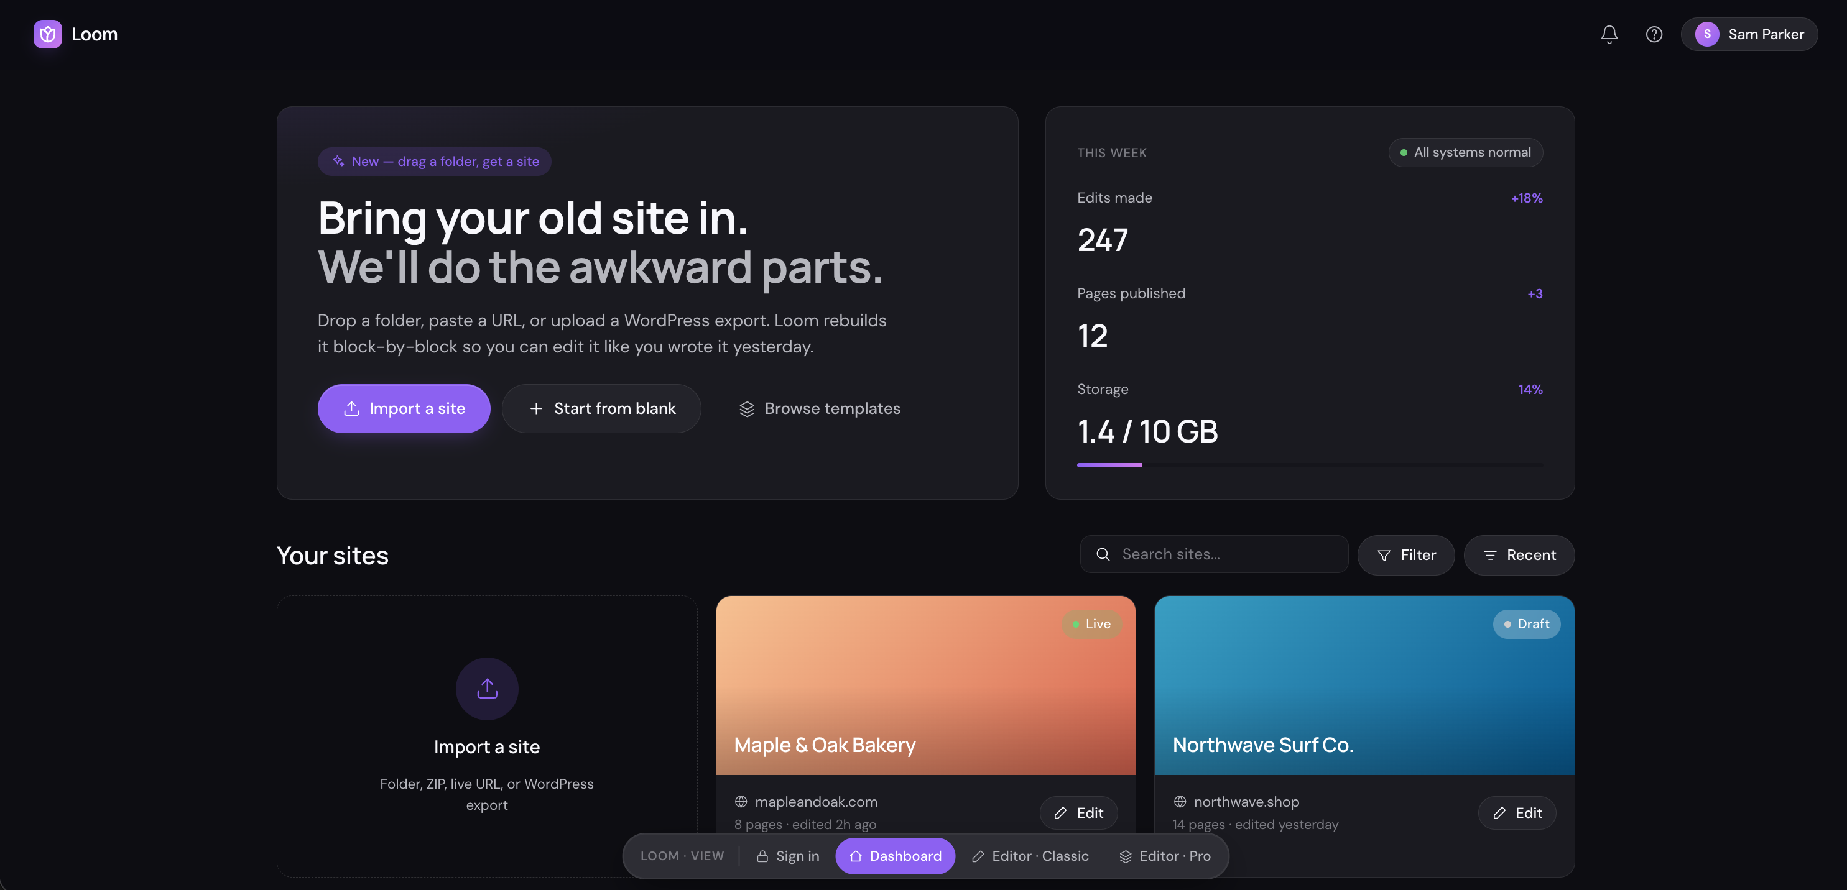Click the Start from blank button
The image size is (1847, 890).
tap(601, 408)
